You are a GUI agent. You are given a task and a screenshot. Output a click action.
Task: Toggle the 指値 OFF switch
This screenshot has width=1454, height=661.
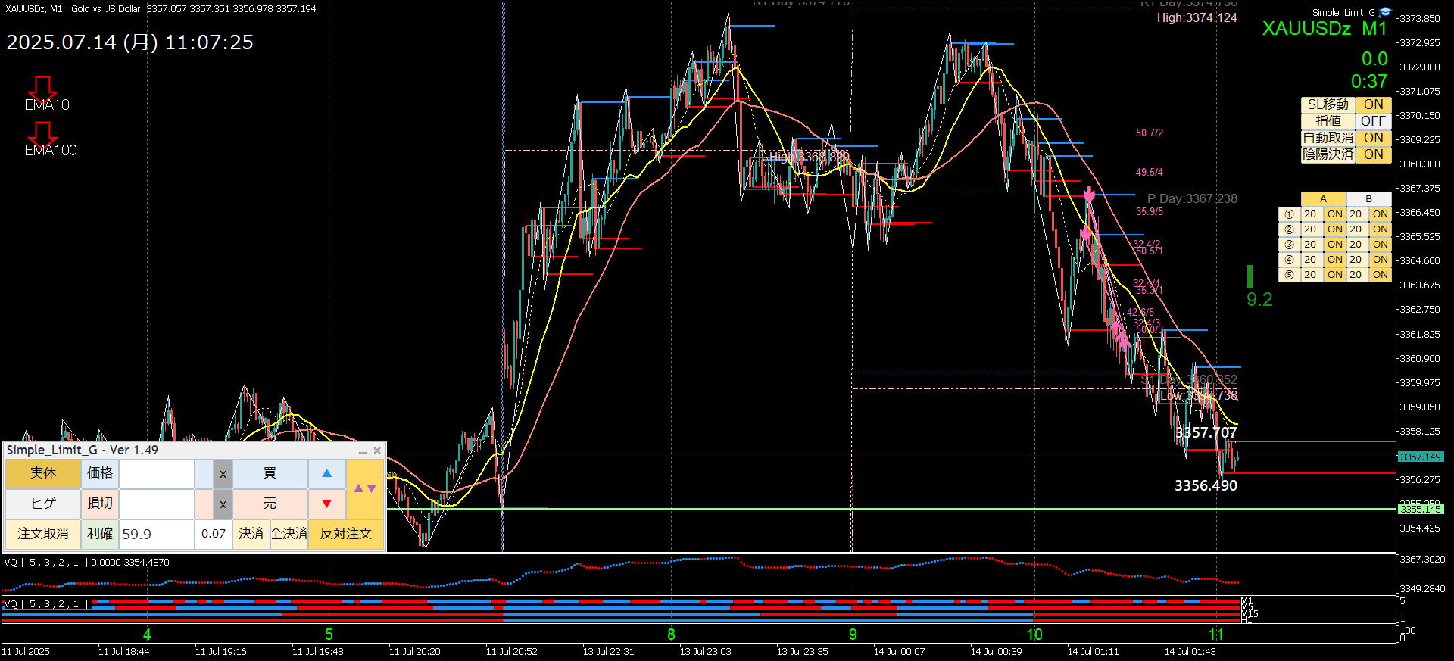1374,121
